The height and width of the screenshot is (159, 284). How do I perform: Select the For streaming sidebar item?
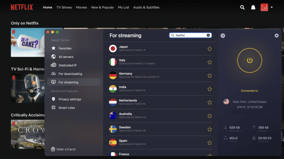pos(74,82)
